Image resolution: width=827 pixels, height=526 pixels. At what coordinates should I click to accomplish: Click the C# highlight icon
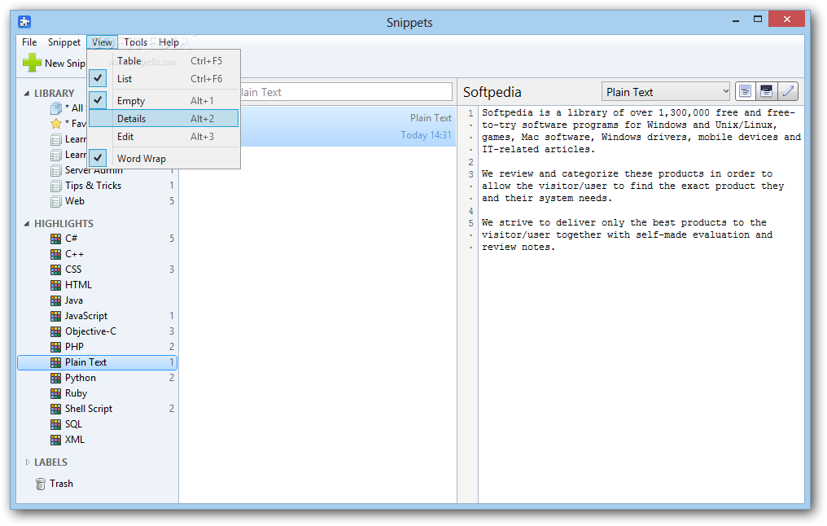point(55,239)
